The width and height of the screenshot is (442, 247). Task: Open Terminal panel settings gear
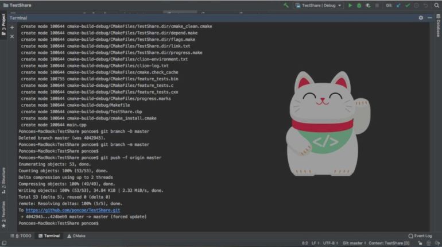(421, 18)
